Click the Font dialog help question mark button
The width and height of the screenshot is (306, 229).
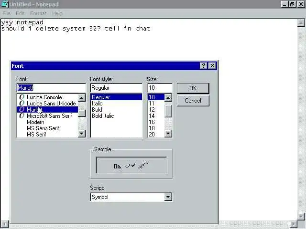[203, 66]
